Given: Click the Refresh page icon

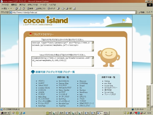Looking at the screenshot, I should tap(20, 9).
